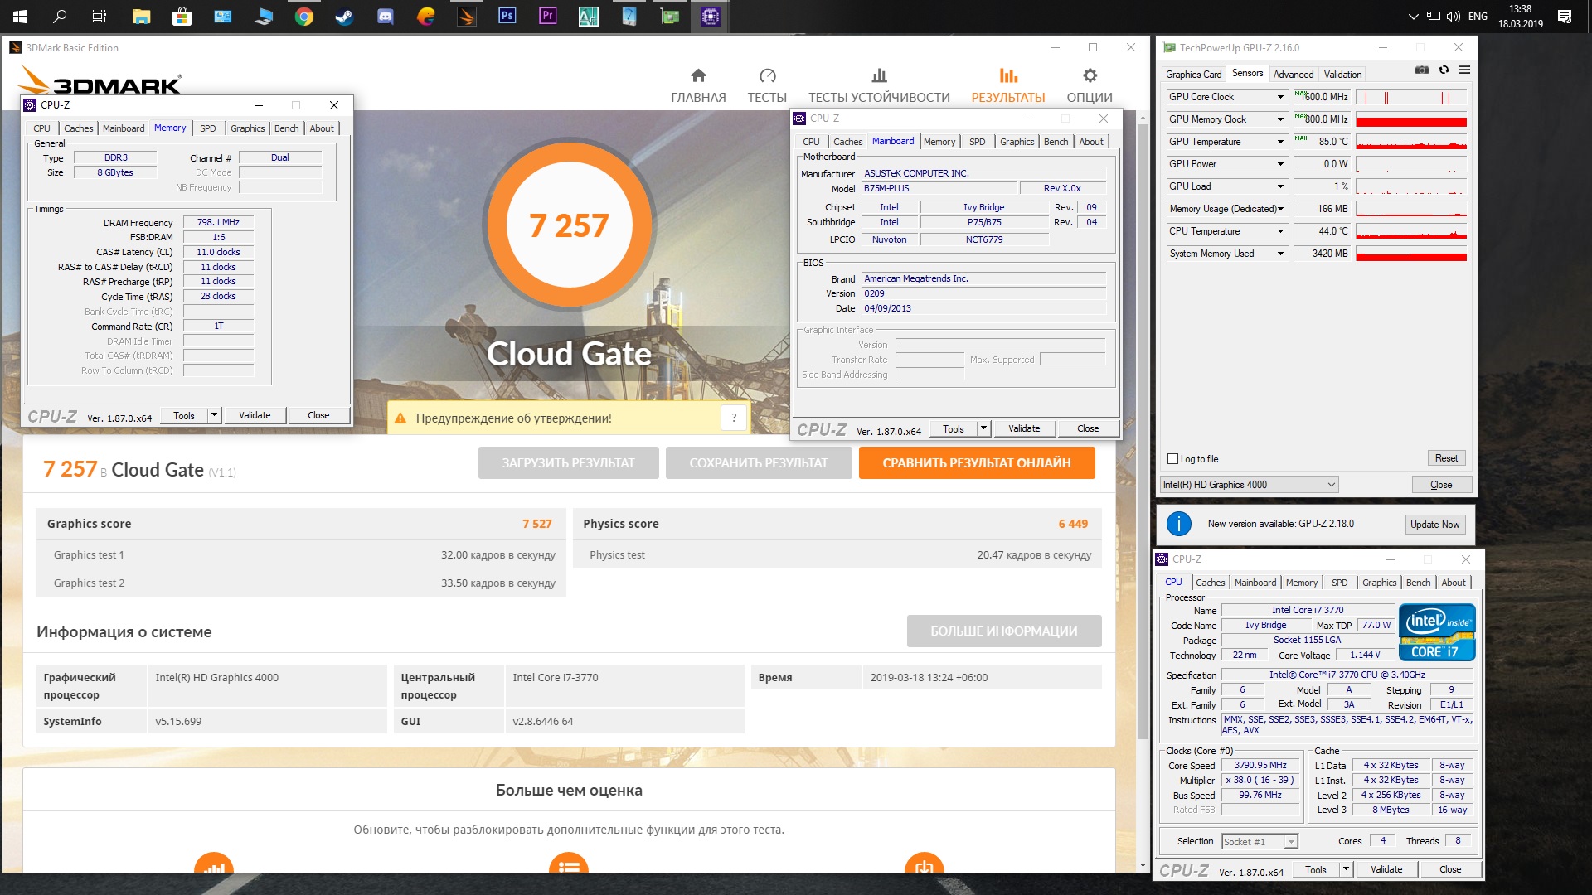The height and width of the screenshot is (895, 1592).
Task: Click Reset button in GPU-Z
Action: coord(1446,458)
